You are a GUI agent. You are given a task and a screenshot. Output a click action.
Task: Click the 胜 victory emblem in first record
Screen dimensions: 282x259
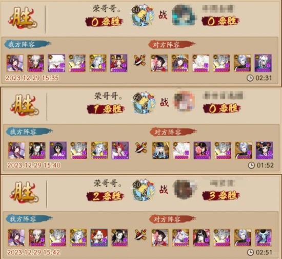point(23,18)
